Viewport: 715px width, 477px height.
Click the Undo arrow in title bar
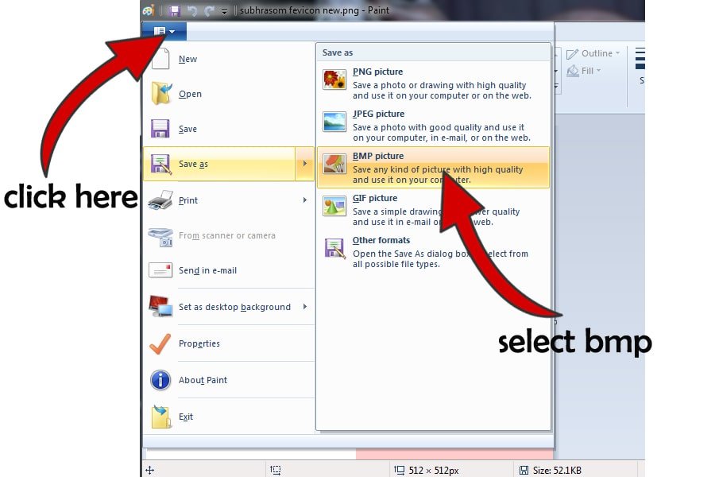[192, 10]
